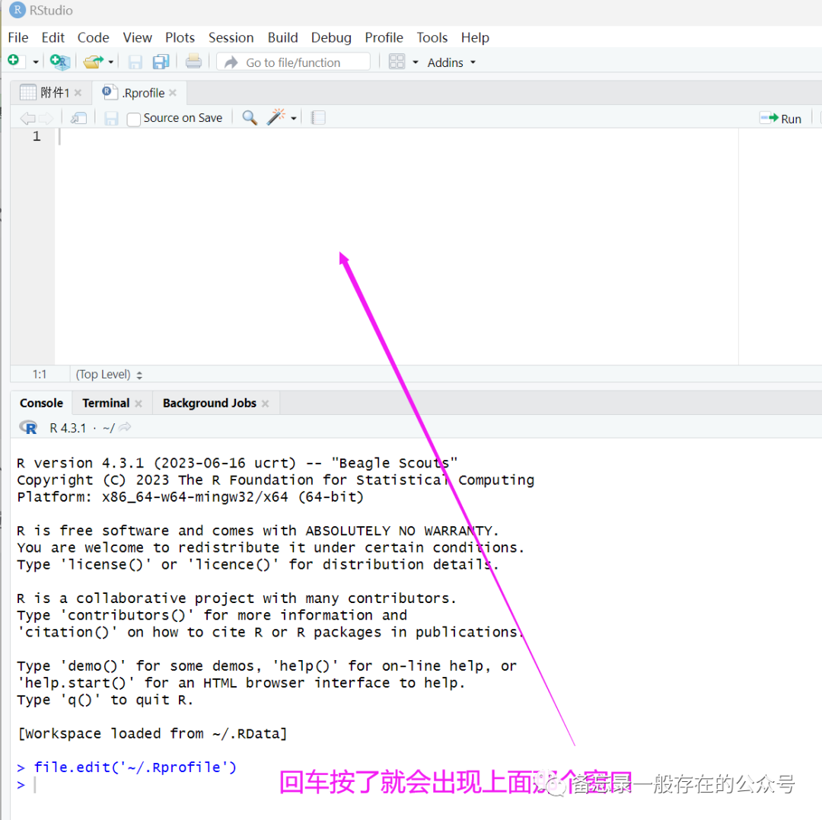
Task: Click the Save All documents icon
Action: [161, 62]
